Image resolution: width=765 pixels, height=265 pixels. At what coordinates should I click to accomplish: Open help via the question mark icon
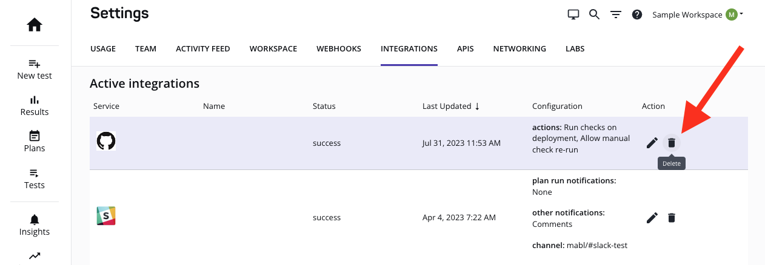[637, 15]
